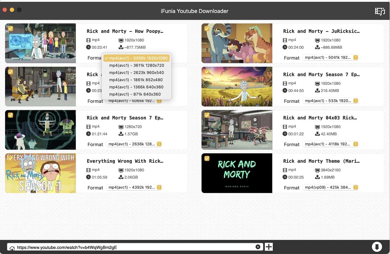Click the clock icon next to 01:21:44
The width and height of the screenshot is (390, 254).
pyautogui.click(x=88, y=134)
